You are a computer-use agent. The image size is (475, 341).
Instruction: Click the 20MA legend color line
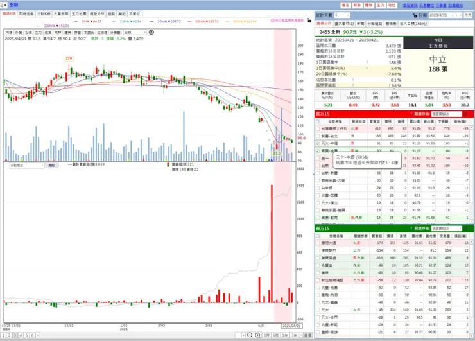tap(152, 22)
